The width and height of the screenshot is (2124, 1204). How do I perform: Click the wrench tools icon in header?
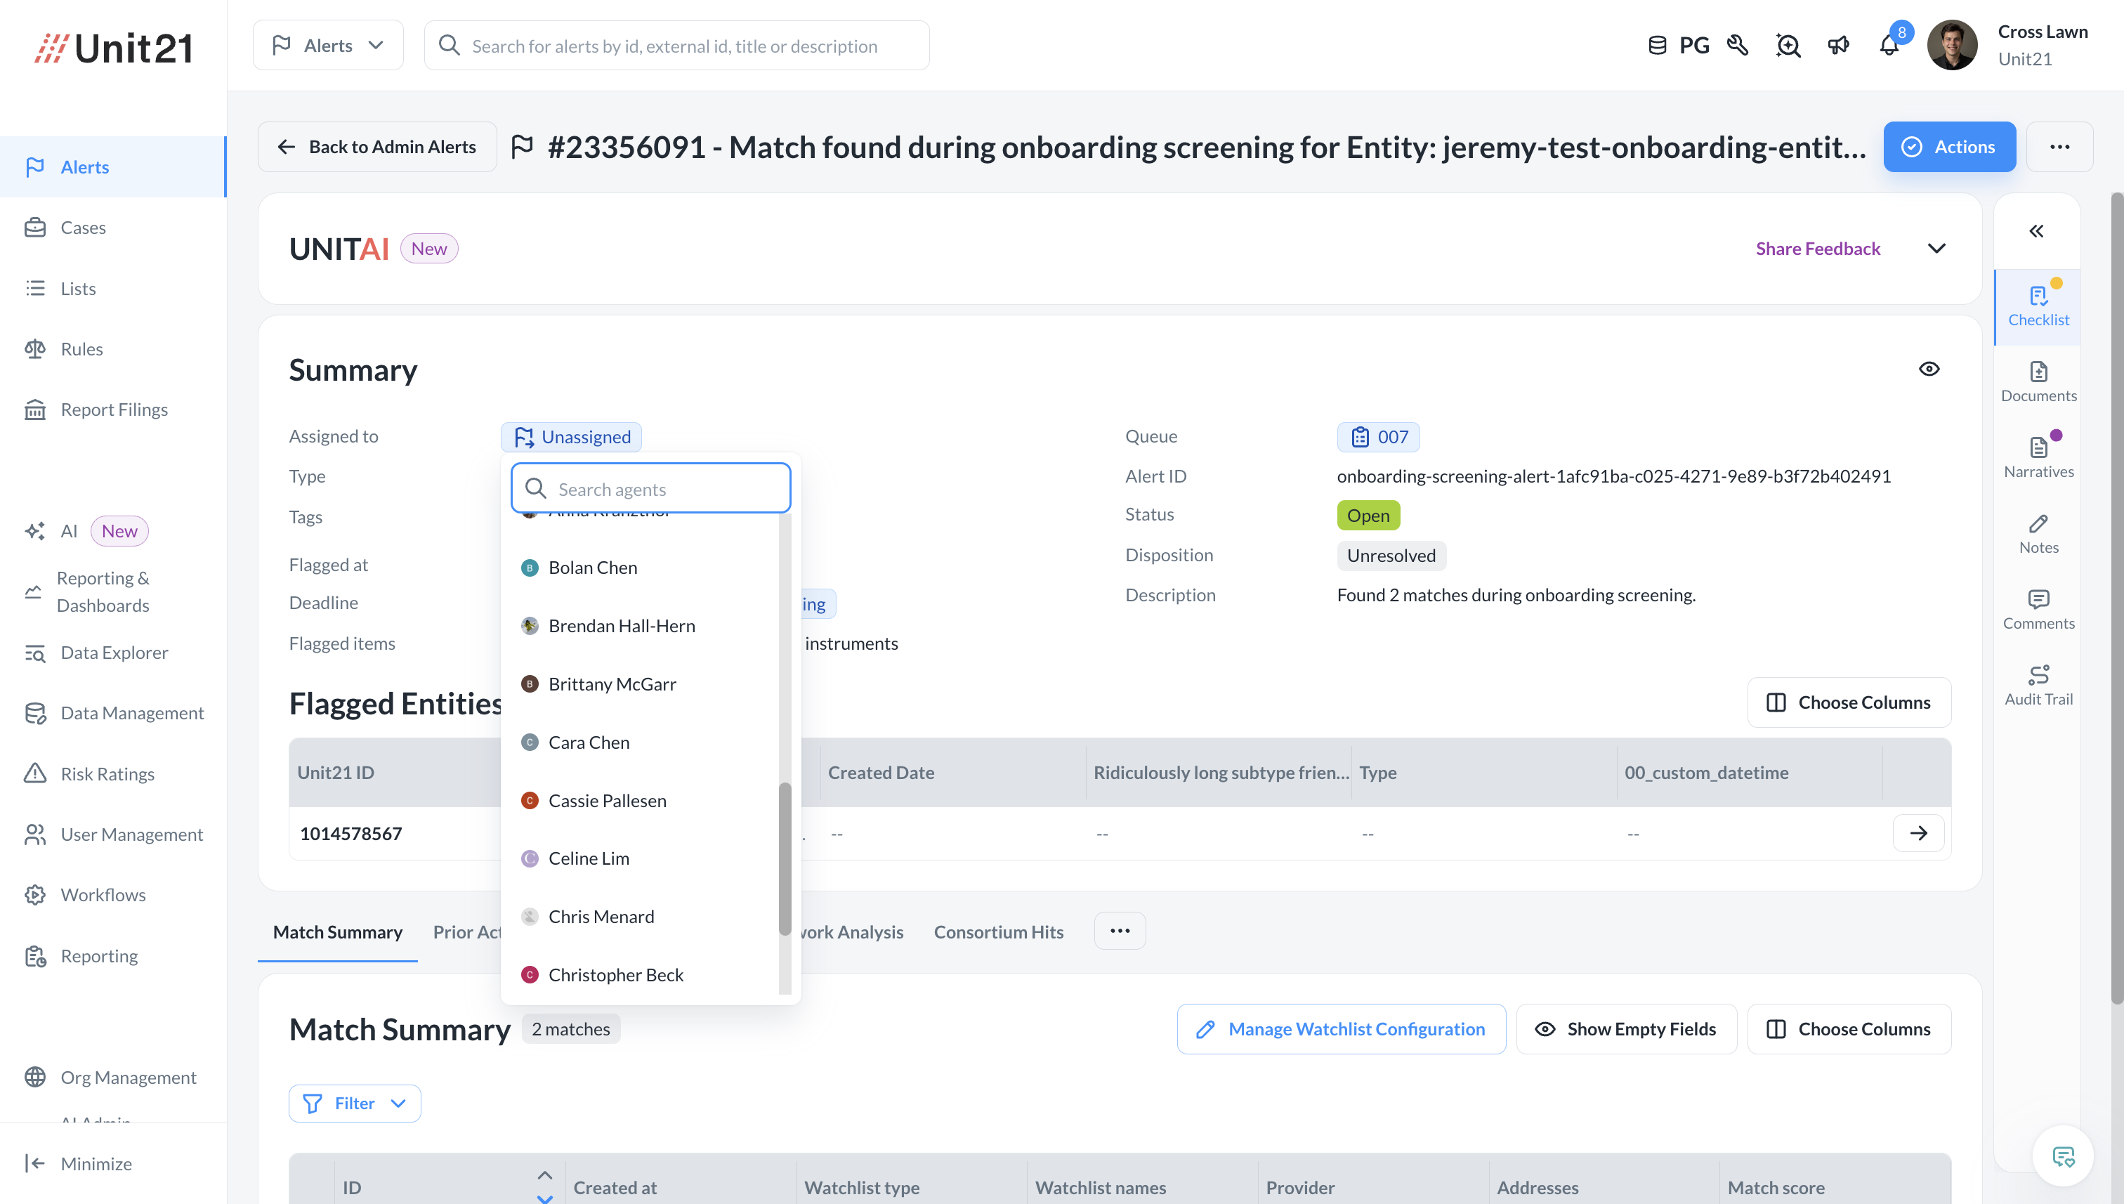point(1737,46)
